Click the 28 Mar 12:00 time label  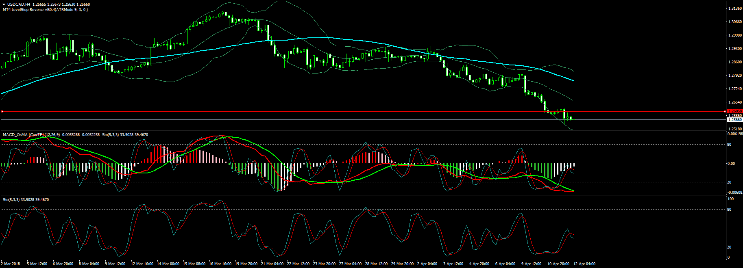pyautogui.click(x=377, y=264)
